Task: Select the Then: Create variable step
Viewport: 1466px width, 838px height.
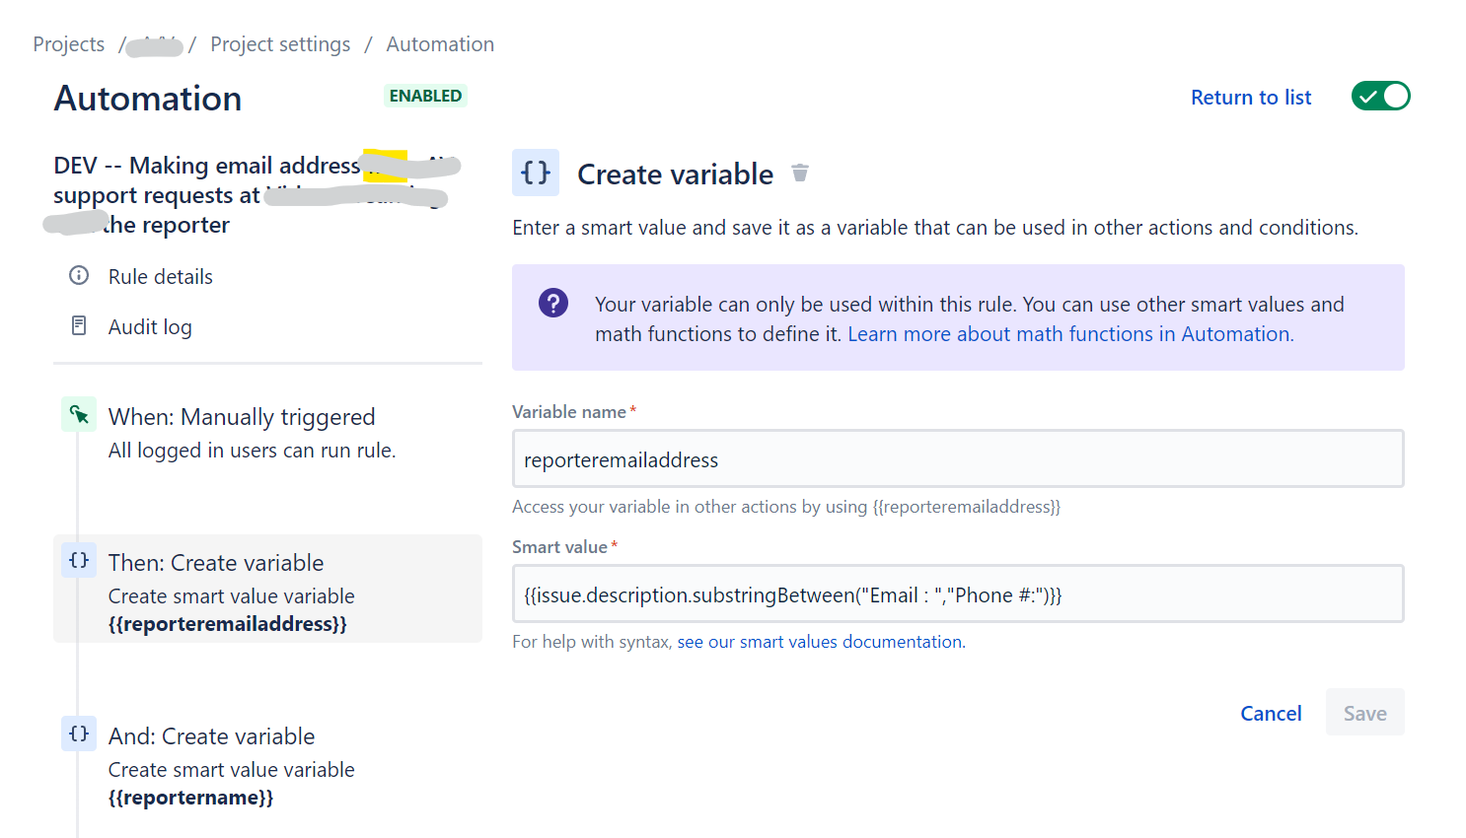Action: click(267, 589)
